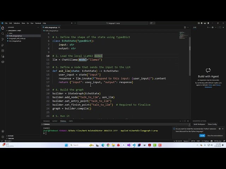Open the View menu
Image resolution: width=226 pixels, height=169 pixels.
23,23
